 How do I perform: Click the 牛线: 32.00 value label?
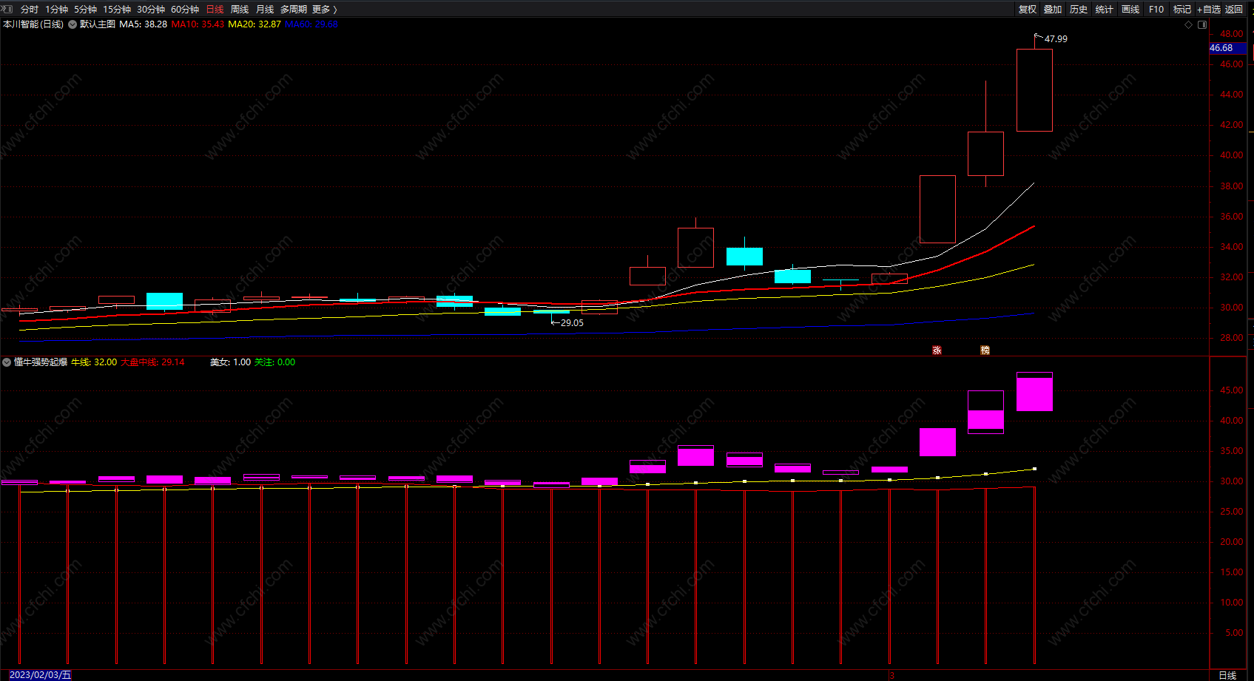[94, 362]
